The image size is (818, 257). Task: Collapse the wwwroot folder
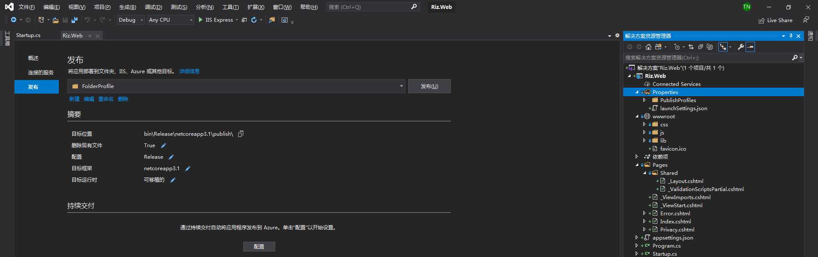(x=637, y=116)
